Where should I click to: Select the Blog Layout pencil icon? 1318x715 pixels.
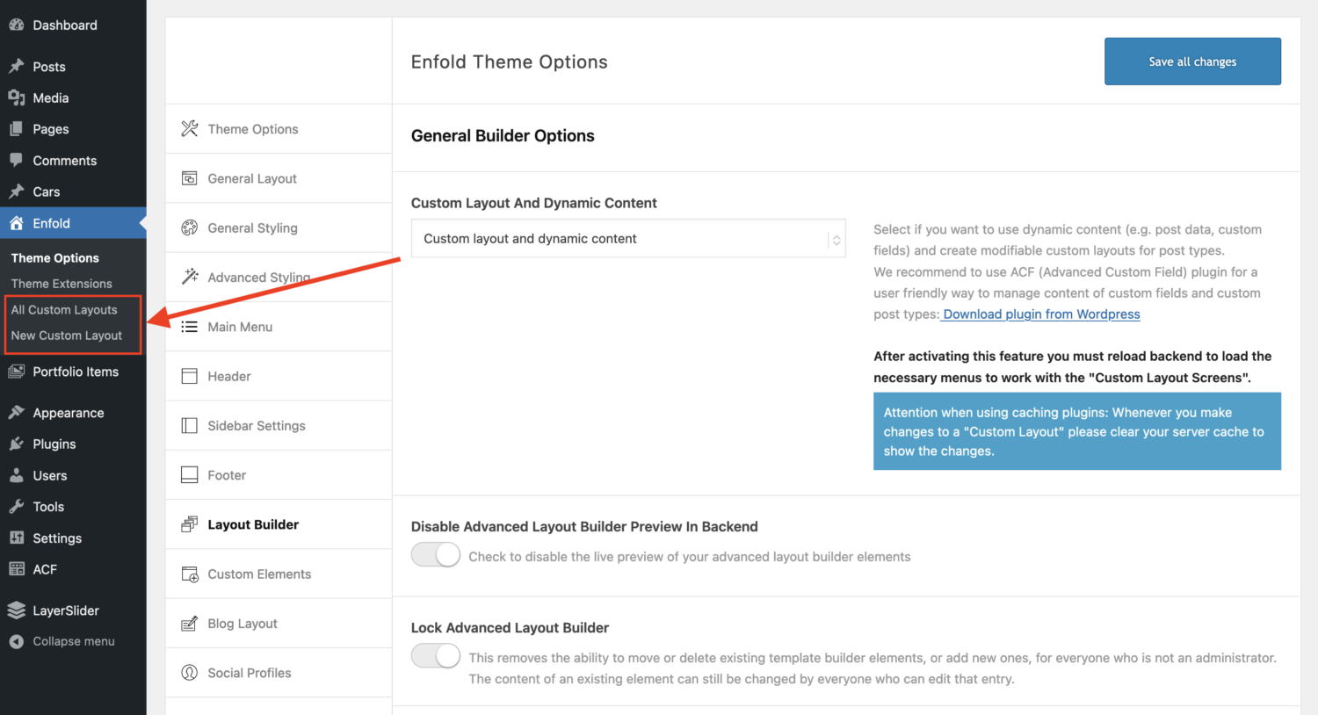click(x=189, y=623)
